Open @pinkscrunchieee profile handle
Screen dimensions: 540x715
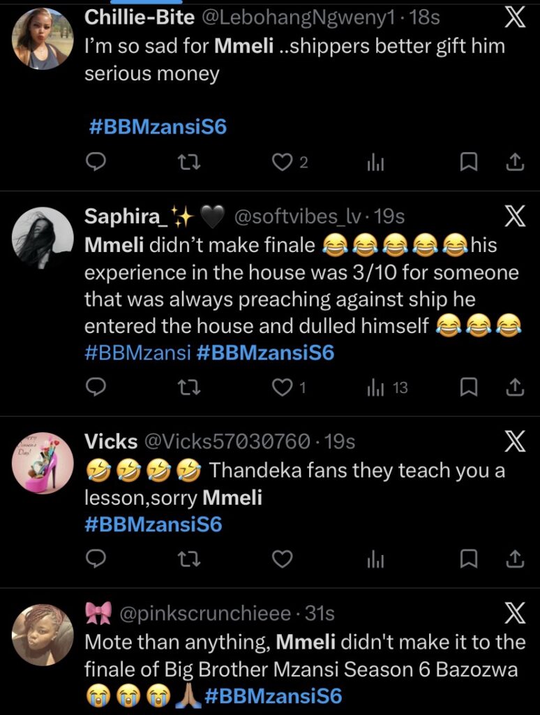206,614
